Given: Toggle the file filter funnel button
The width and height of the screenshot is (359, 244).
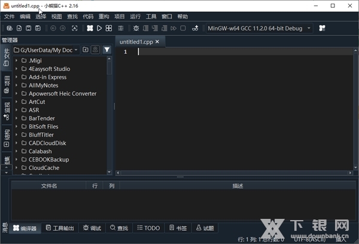Looking at the screenshot, I should point(107,50).
